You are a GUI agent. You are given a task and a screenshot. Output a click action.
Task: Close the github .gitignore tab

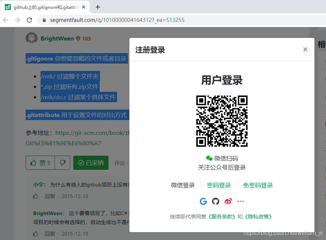pyautogui.click(x=84, y=7)
